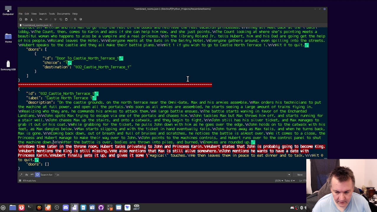The height and width of the screenshot is (212, 377).
Task: Open the mail client from the taskbar
Action: pos(119,208)
